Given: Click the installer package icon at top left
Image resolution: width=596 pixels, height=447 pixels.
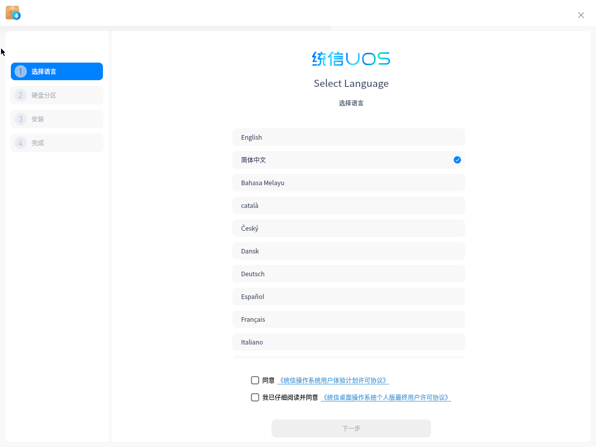Looking at the screenshot, I should coord(13,13).
